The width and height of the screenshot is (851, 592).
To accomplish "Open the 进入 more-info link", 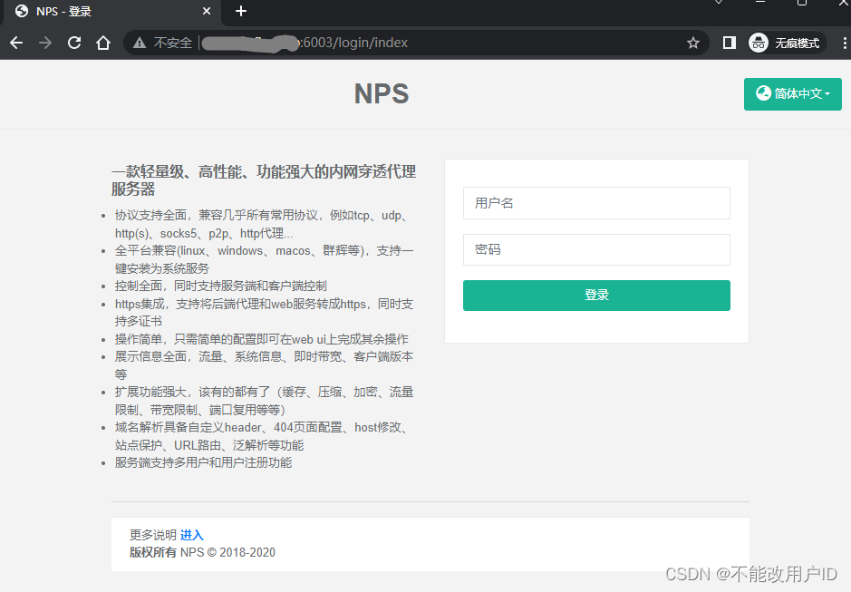I will click(191, 535).
